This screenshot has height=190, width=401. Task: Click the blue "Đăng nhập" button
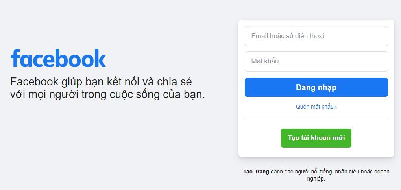[x=316, y=87]
